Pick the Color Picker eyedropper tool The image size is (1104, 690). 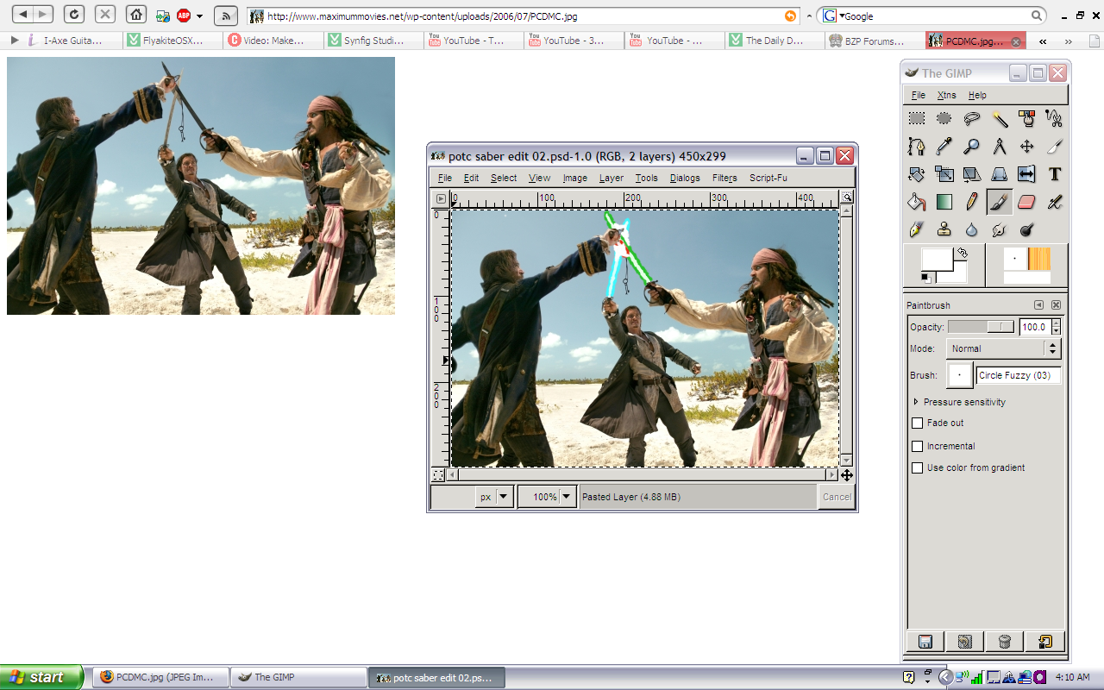[944, 147]
